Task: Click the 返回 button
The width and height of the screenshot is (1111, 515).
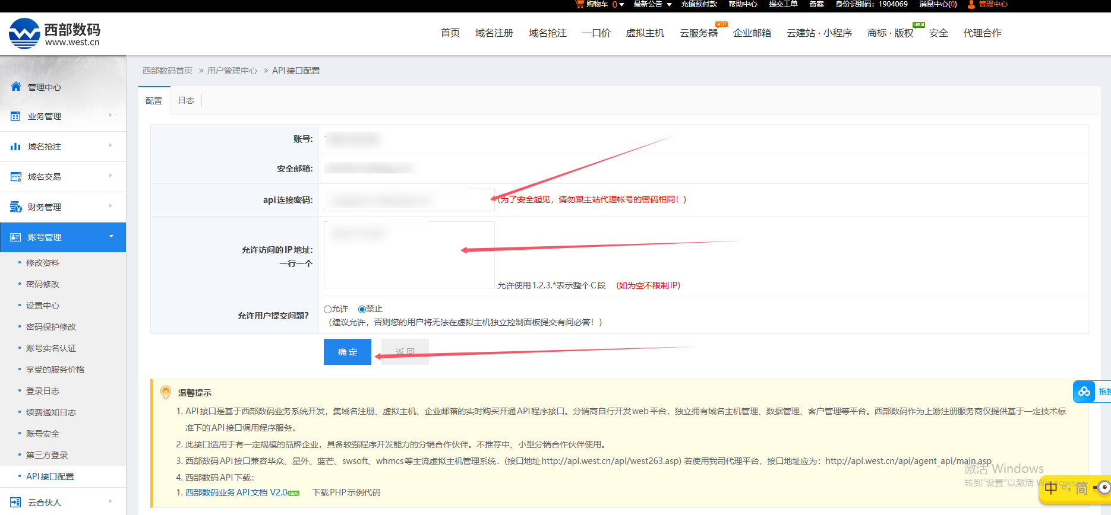Action: 405,352
